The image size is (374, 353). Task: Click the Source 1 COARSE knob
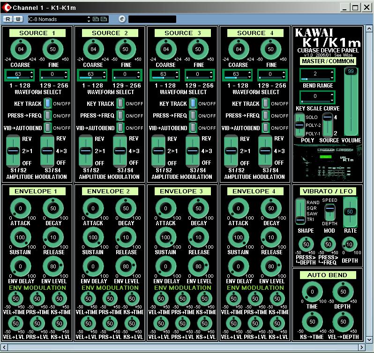(x=21, y=49)
